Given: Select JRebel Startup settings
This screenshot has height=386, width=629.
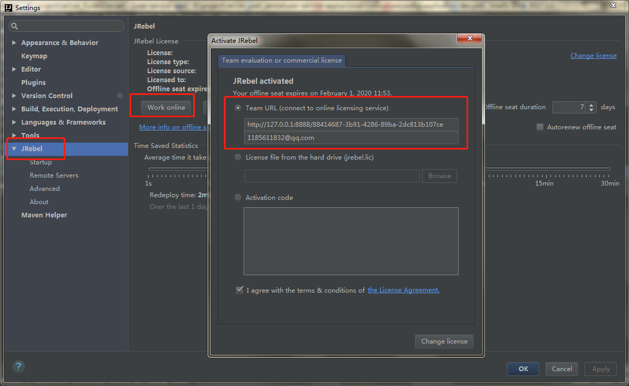Looking at the screenshot, I should (40, 162).
